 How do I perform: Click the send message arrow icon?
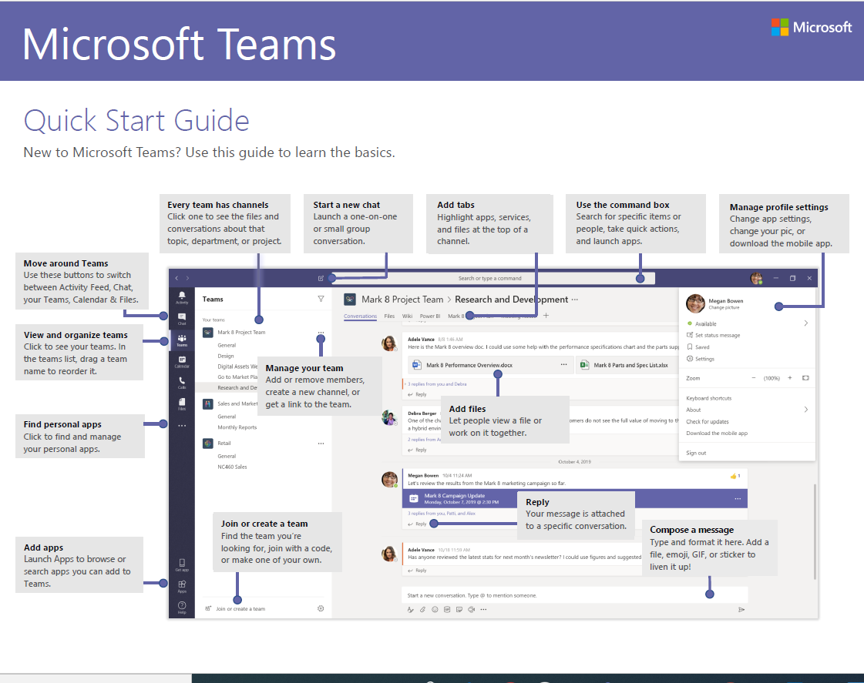(x=741, y=609)
